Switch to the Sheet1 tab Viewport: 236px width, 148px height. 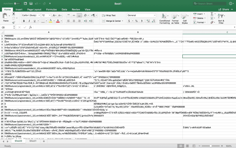click(33, 141)
